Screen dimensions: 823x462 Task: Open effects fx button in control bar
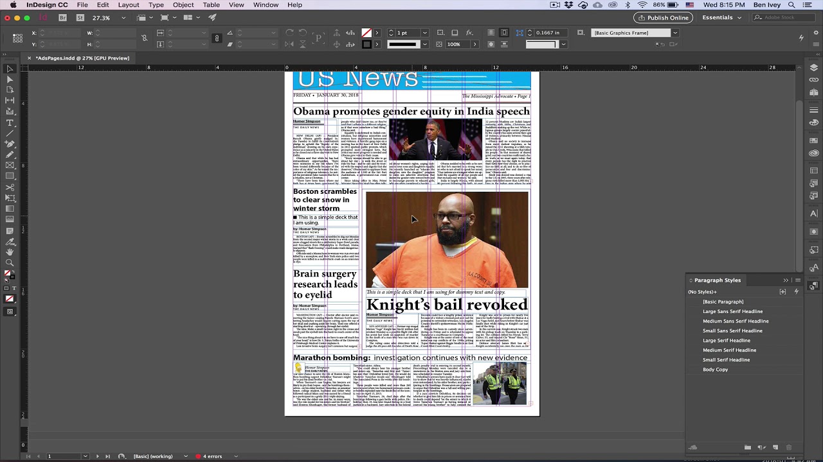pyautogui.click(x=469, y=33)
